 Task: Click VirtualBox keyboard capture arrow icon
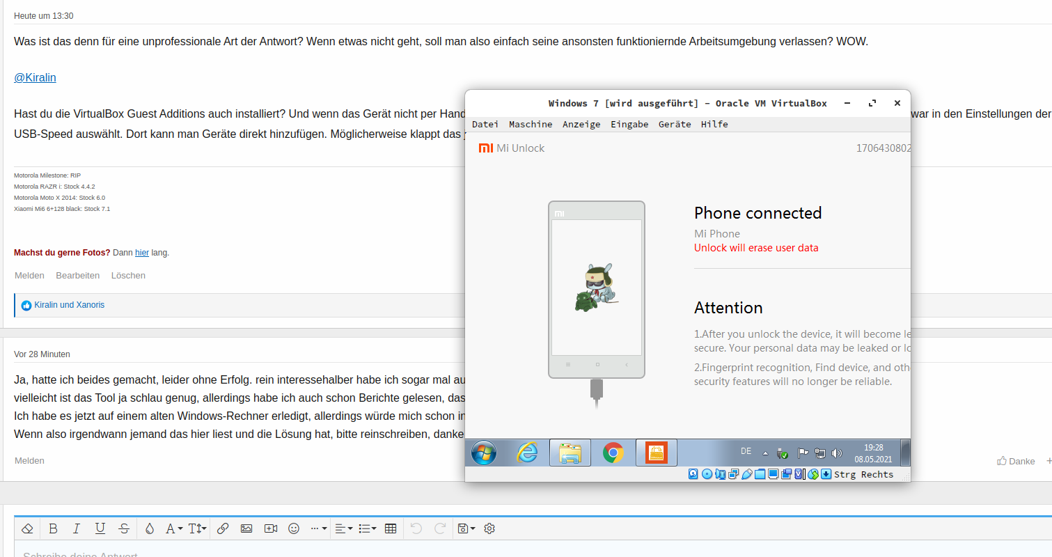826,474
